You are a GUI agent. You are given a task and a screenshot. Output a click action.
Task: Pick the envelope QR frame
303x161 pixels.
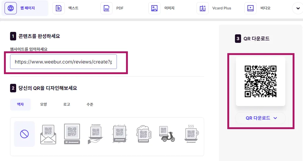(x=48, y=134)
